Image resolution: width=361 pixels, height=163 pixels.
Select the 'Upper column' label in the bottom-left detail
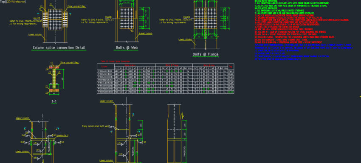[23, 118]
